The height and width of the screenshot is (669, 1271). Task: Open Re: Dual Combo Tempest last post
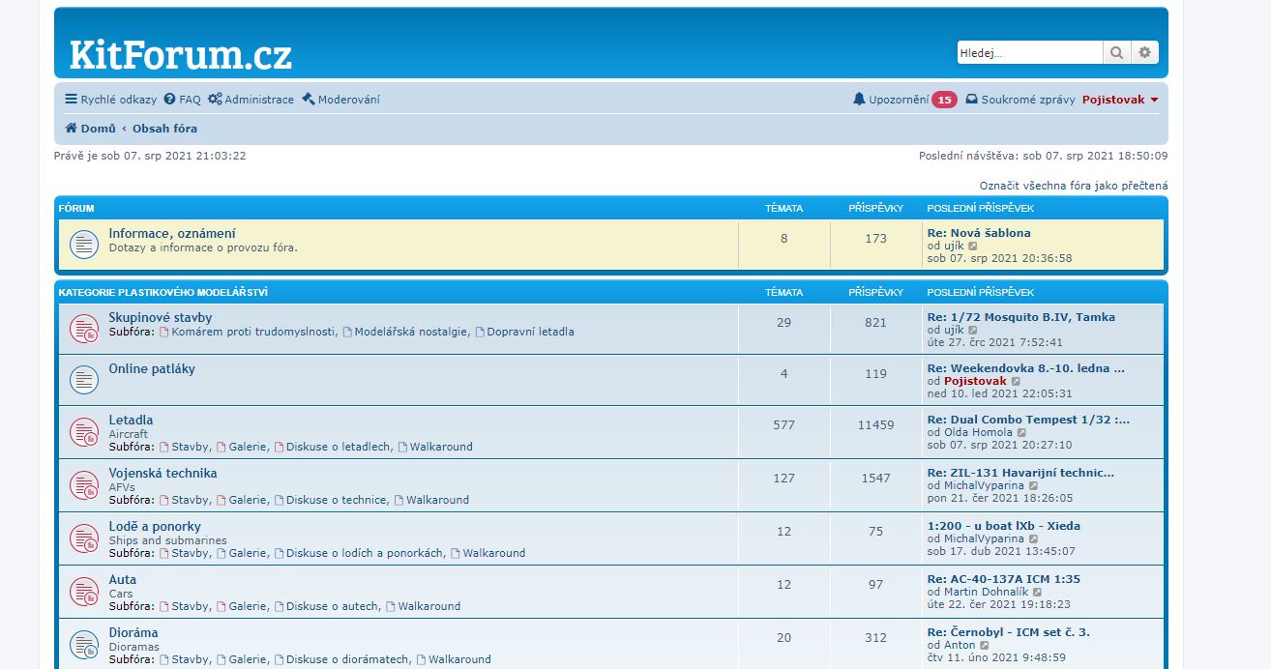[1028, 421]
